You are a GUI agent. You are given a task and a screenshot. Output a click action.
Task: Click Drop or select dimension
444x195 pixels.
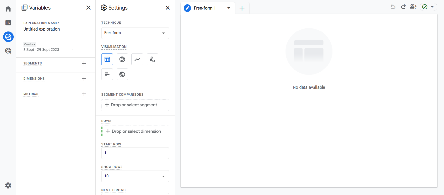click(135, 131)
